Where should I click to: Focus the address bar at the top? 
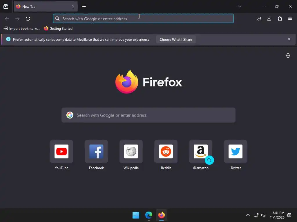[x=143, y=18]
